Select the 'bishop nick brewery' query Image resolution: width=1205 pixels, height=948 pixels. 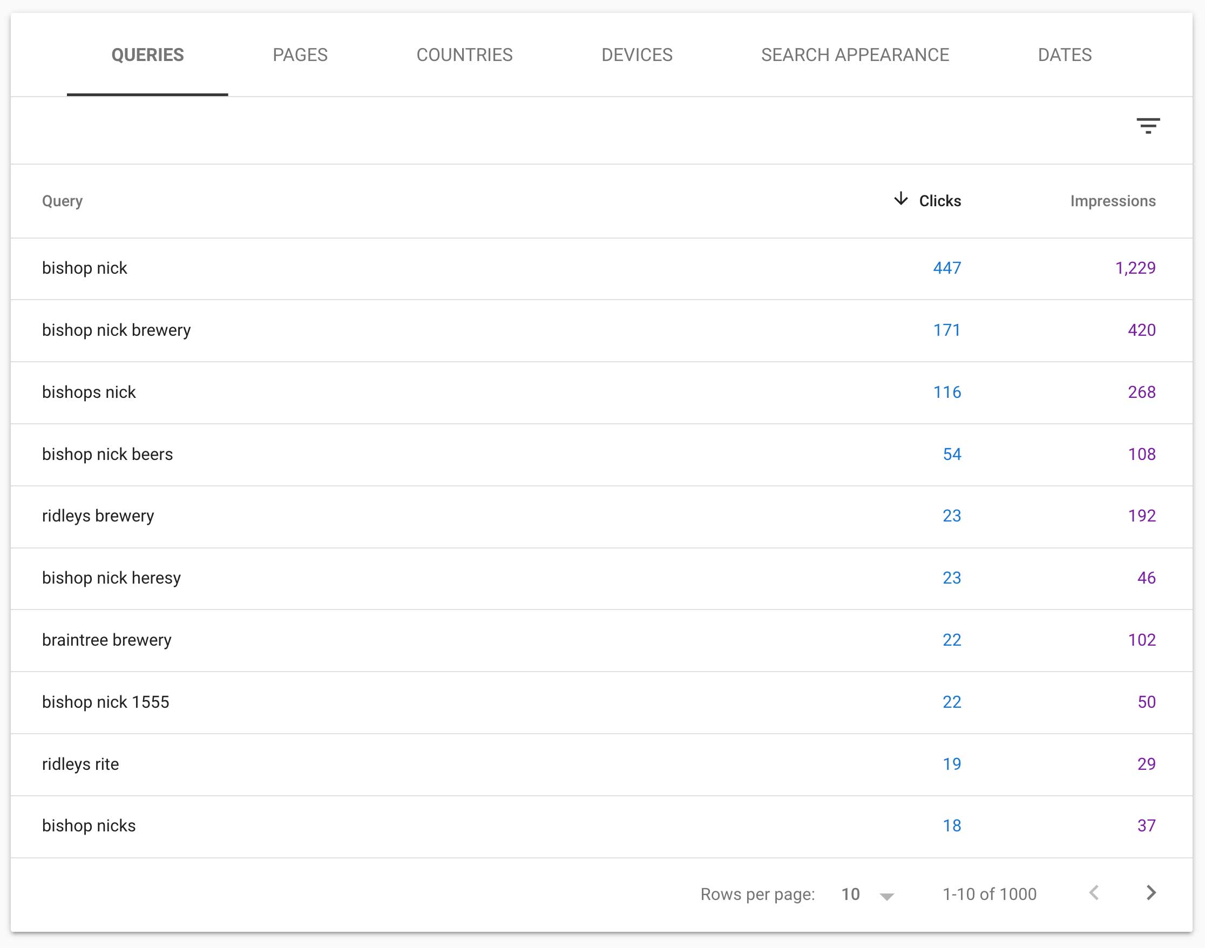(x=117, y=330)
